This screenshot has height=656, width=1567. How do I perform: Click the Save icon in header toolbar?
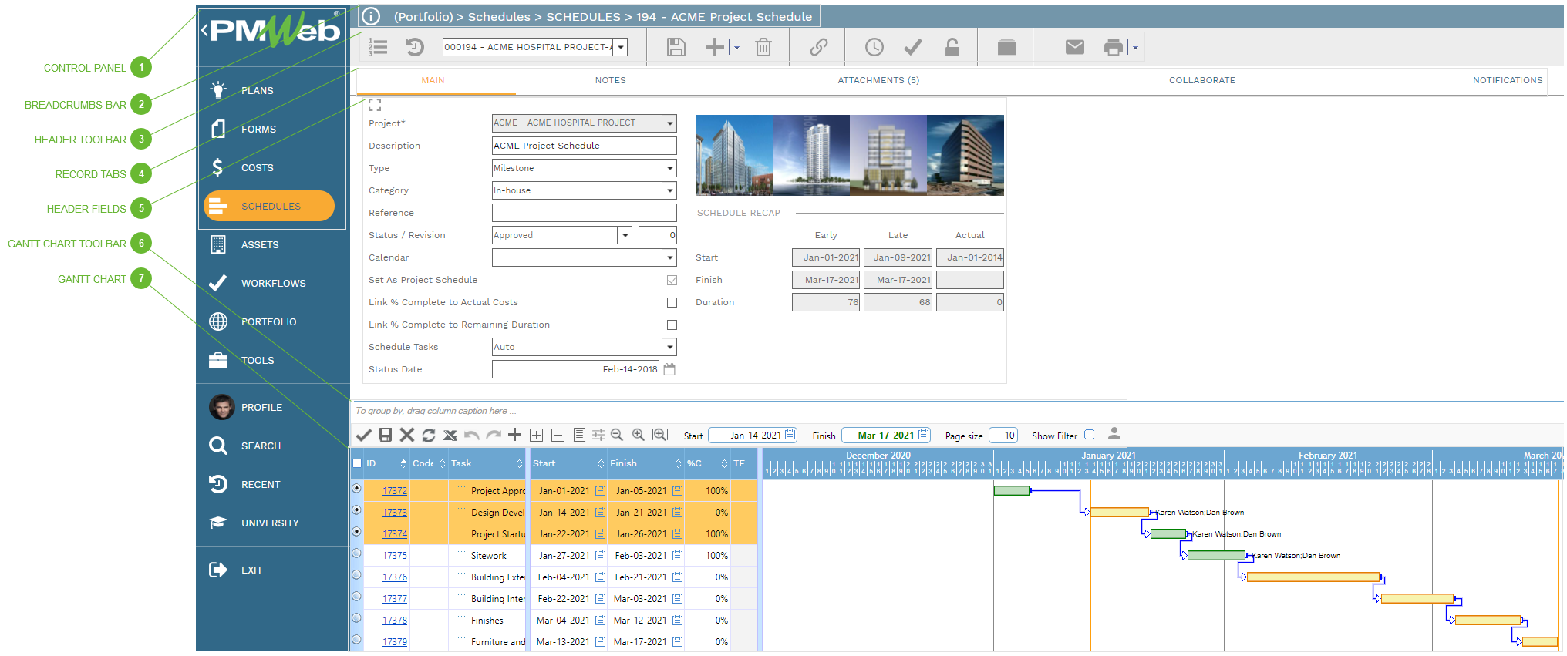point(676,48)
